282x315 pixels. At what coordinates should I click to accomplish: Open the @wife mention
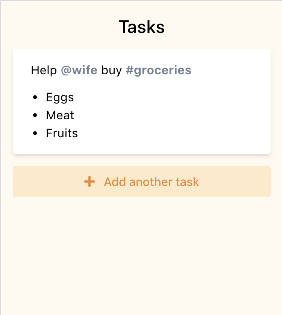[x=79, y=70]
